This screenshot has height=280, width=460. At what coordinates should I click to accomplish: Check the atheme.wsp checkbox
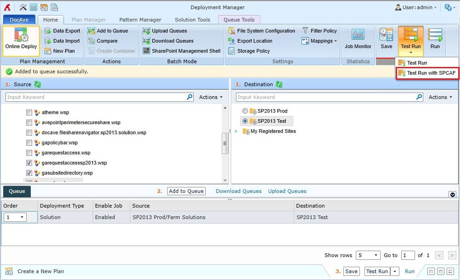29,112
